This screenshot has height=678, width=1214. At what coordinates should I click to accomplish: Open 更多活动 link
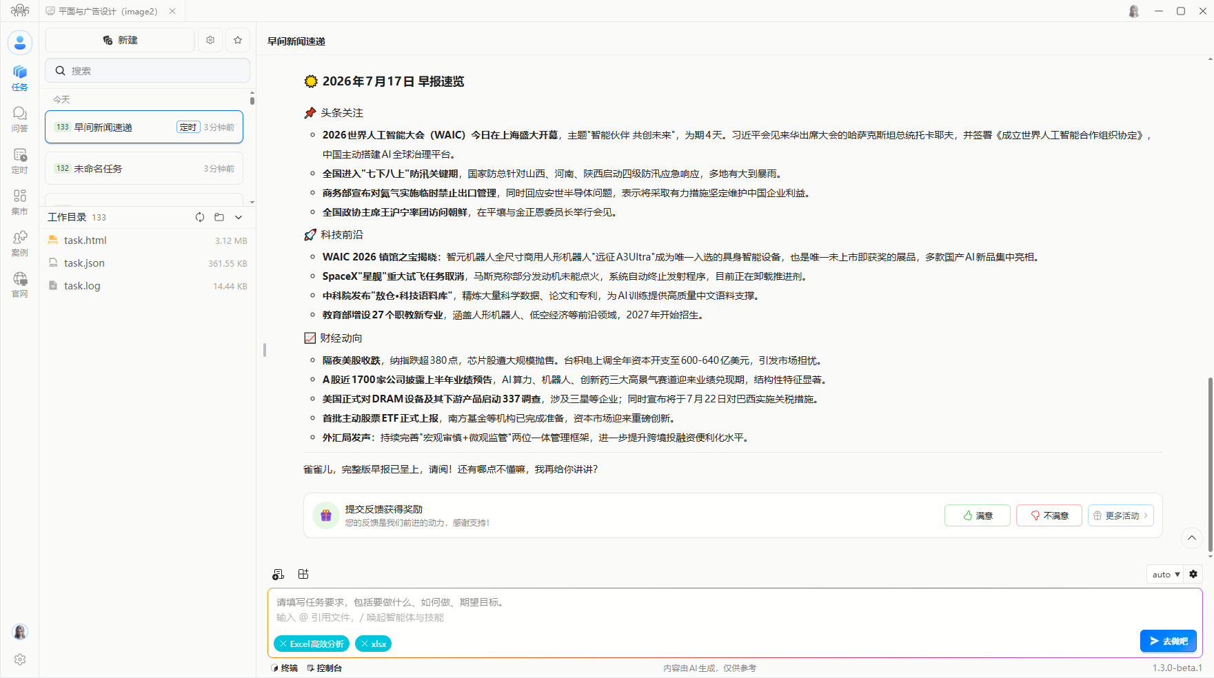pyautogui.click(x=1121, y=515)
